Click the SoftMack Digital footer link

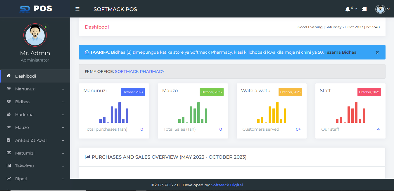tap(227, 185)
